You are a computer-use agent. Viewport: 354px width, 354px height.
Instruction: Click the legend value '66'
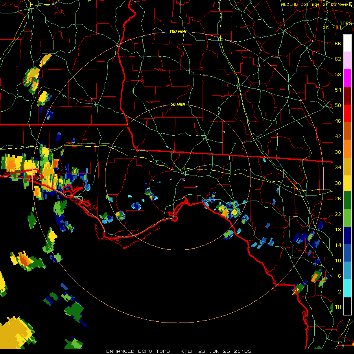point(338,44)
